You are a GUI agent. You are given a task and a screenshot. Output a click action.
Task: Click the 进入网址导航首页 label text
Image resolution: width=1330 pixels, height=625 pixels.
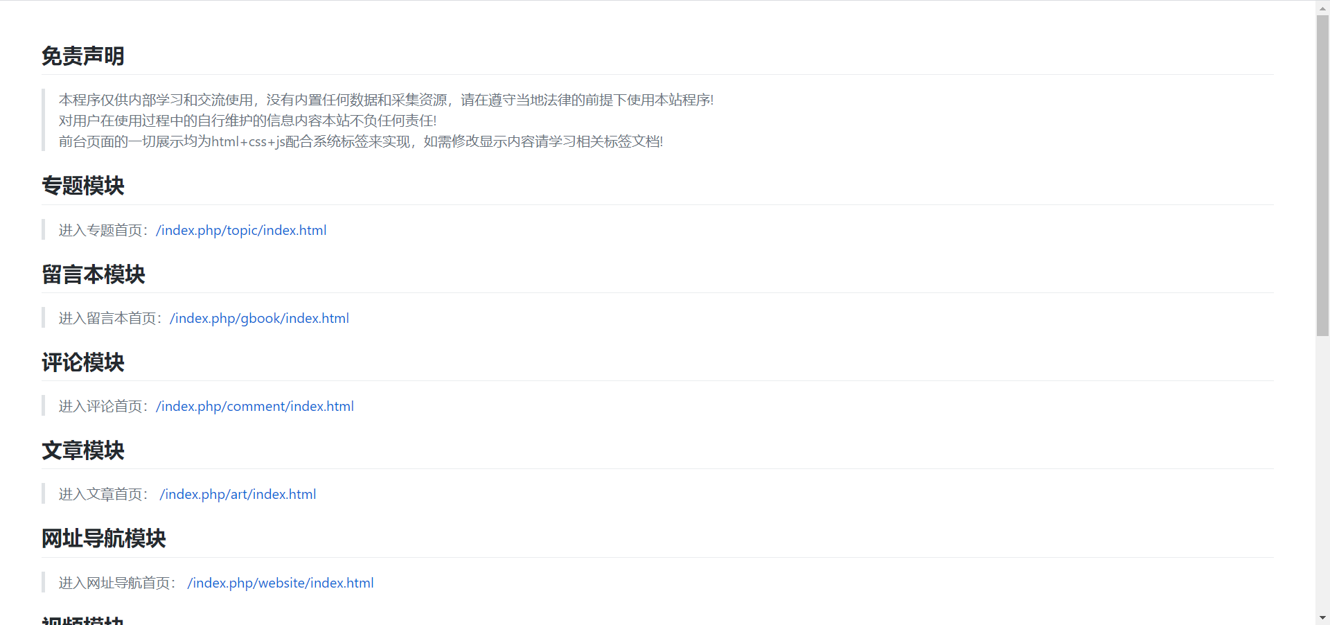click(x=119, y=583)
